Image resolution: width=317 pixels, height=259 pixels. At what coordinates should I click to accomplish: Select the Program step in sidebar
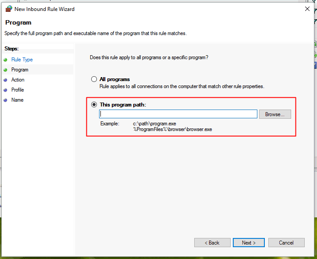(20, 70)
